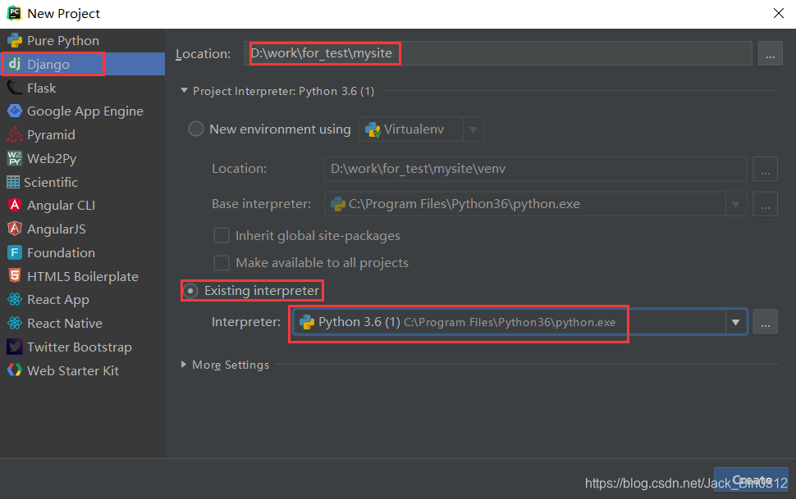796x499 pixels.
Task: Pick the Pyramid project icon
Action: point(14,135)
